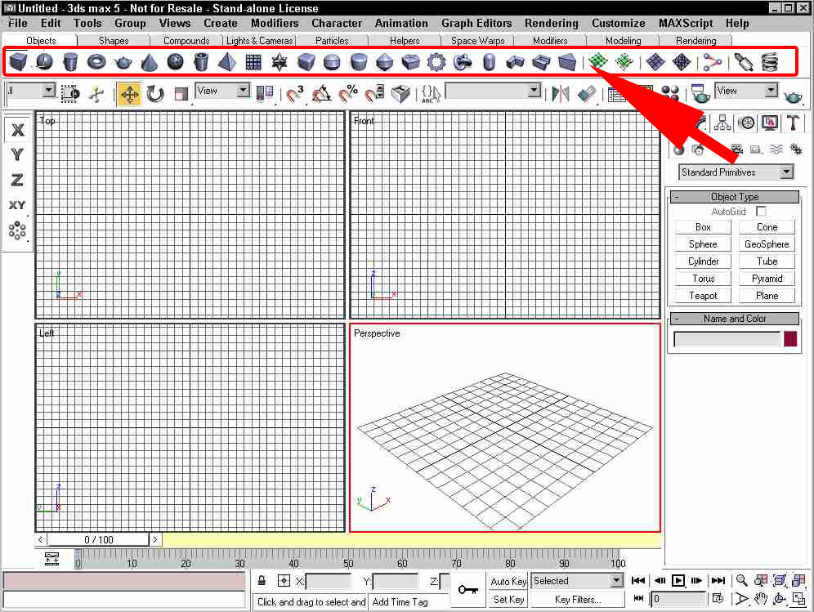Choose the Spring dynamics object icon

click(769, 62)
